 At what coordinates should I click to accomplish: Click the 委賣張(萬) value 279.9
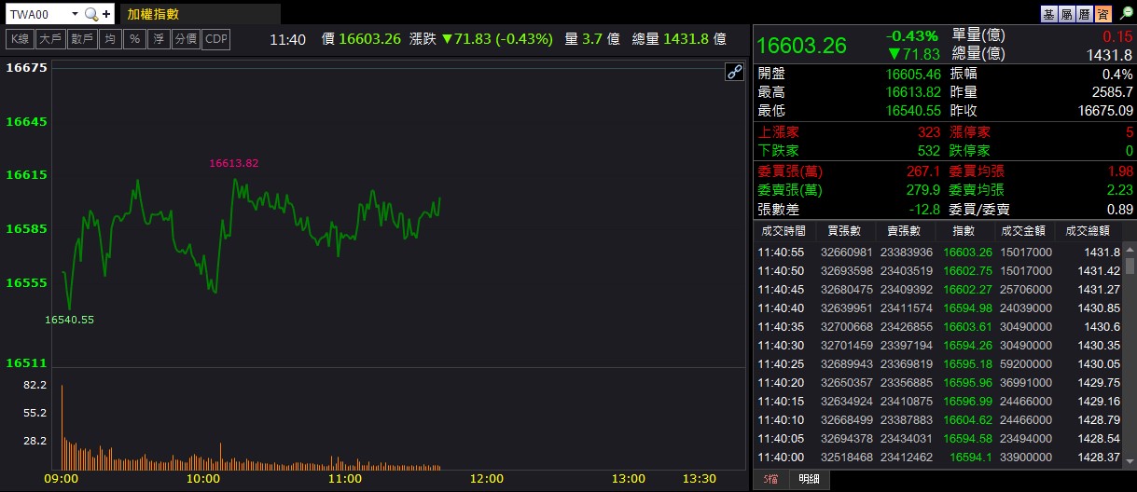(x=923, y=190)
